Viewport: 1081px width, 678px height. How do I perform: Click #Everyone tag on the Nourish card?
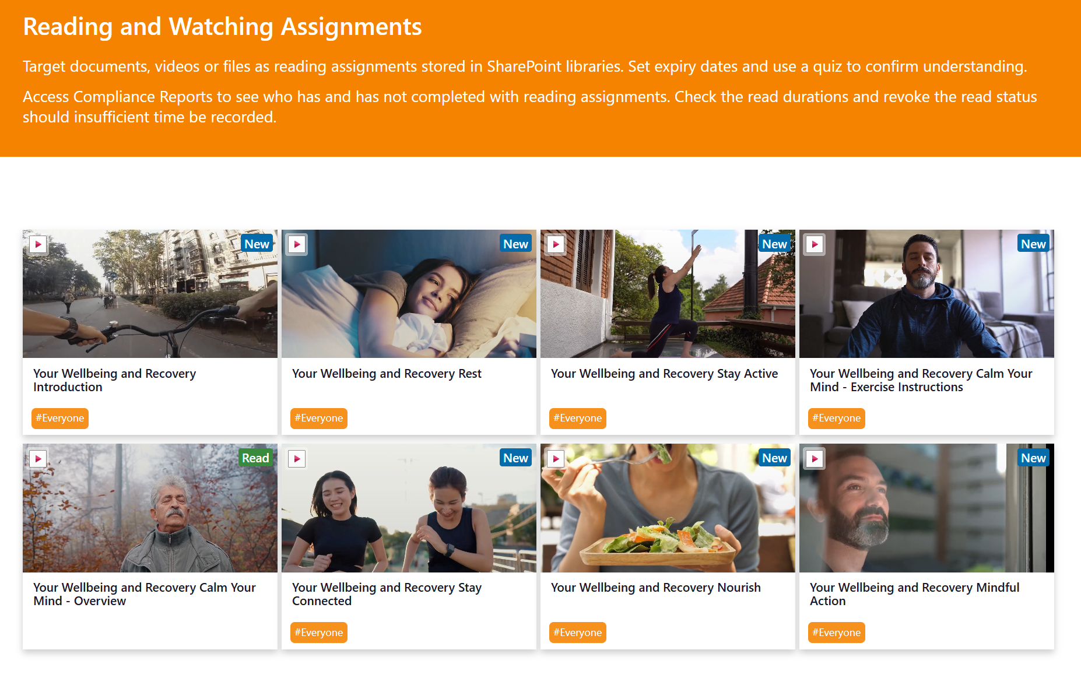578,633
